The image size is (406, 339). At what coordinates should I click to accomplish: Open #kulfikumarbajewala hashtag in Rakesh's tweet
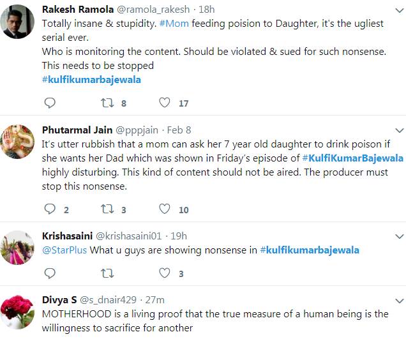pyautogui.click(x=91, y=80)
